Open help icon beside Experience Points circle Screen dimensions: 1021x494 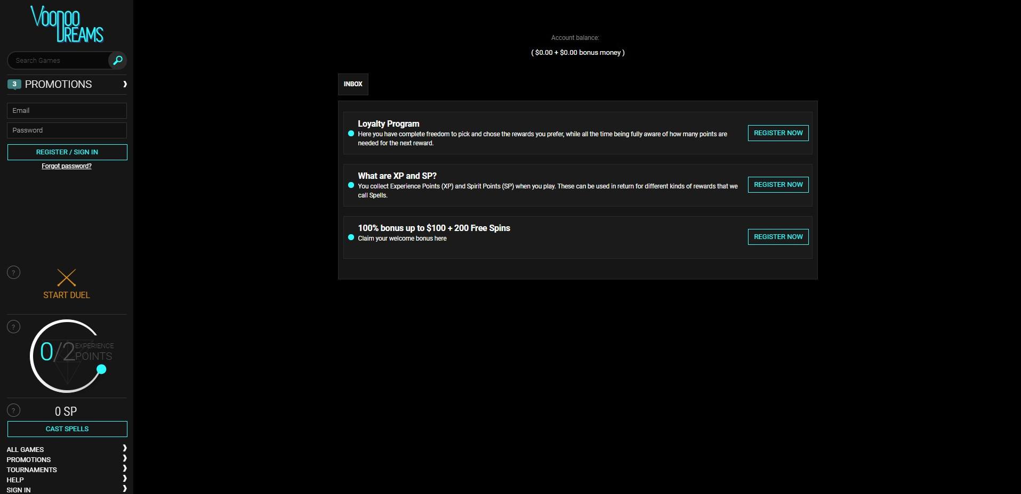point(13,327)
